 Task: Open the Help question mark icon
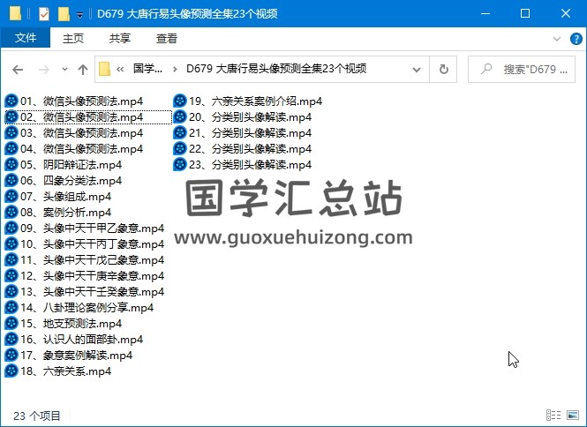click(x=575, y=39)
